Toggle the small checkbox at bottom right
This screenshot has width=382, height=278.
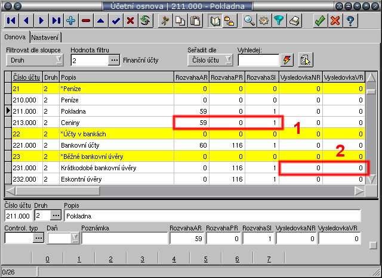[x=372, y=245]
